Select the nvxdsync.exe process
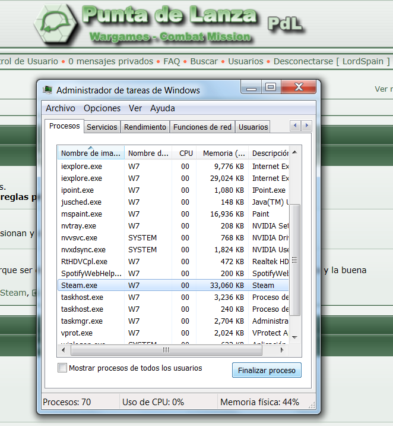393x426 pixels. pos(173,250)
